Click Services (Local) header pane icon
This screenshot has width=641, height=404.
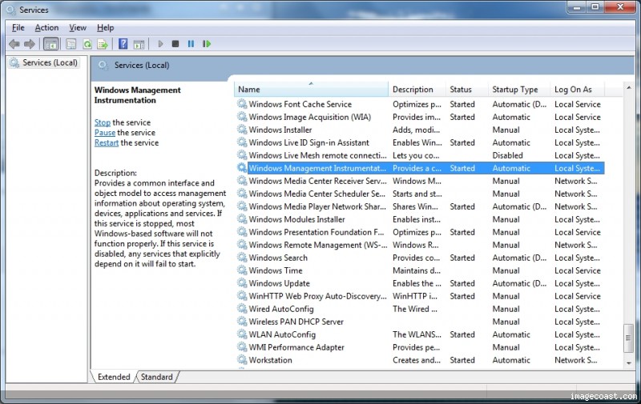[103, 65]
